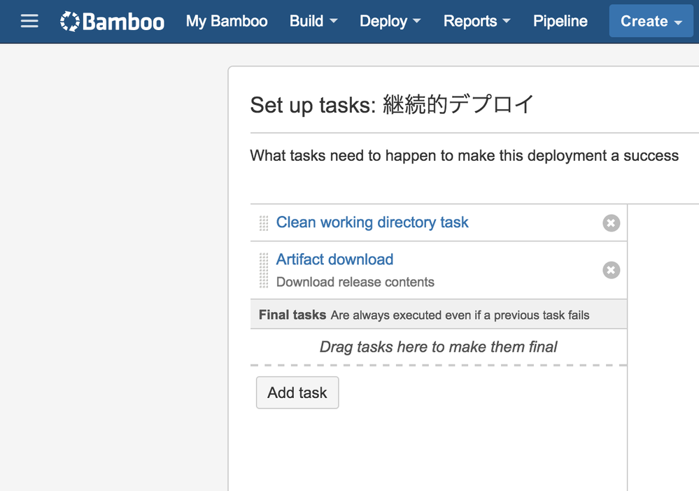This screenshot has width=699, height=491.
Task: Open the hamburger navigation menu
Action: (29, 21)
